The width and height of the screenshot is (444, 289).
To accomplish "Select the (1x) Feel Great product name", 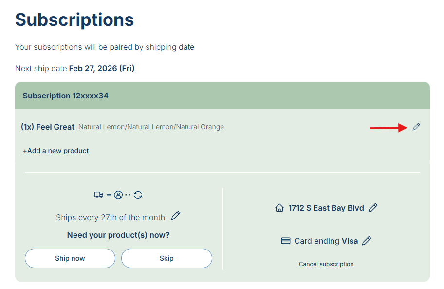I will (48, 127).
